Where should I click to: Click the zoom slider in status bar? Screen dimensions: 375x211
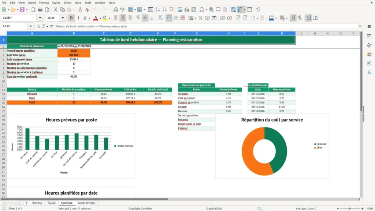click(x=350, y=208)
